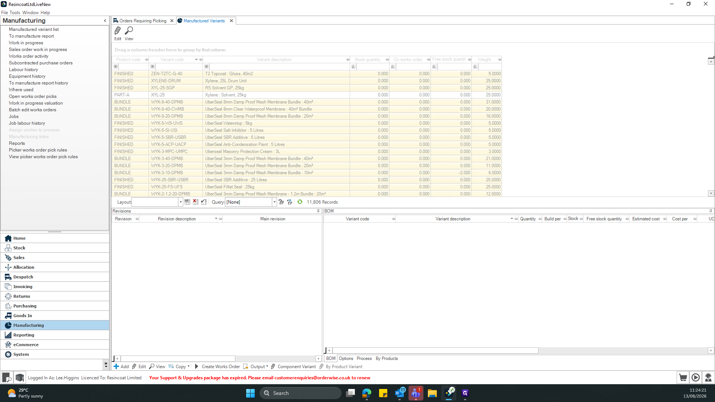Open Microsoft Edge from the taskbar
The image size is (715, 402).
pyautogui.click(x=367, y=393)
